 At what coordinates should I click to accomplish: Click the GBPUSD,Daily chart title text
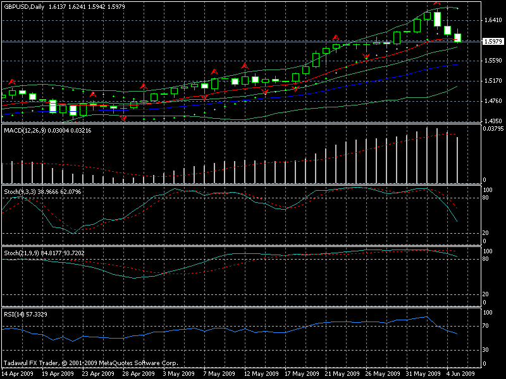coord(24,7)
